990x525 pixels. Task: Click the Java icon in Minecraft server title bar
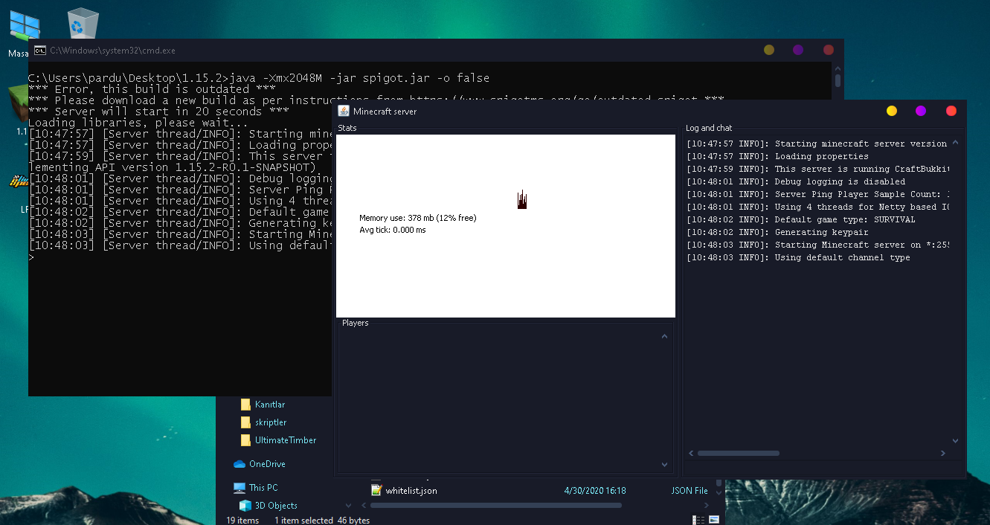click(344, 111)
